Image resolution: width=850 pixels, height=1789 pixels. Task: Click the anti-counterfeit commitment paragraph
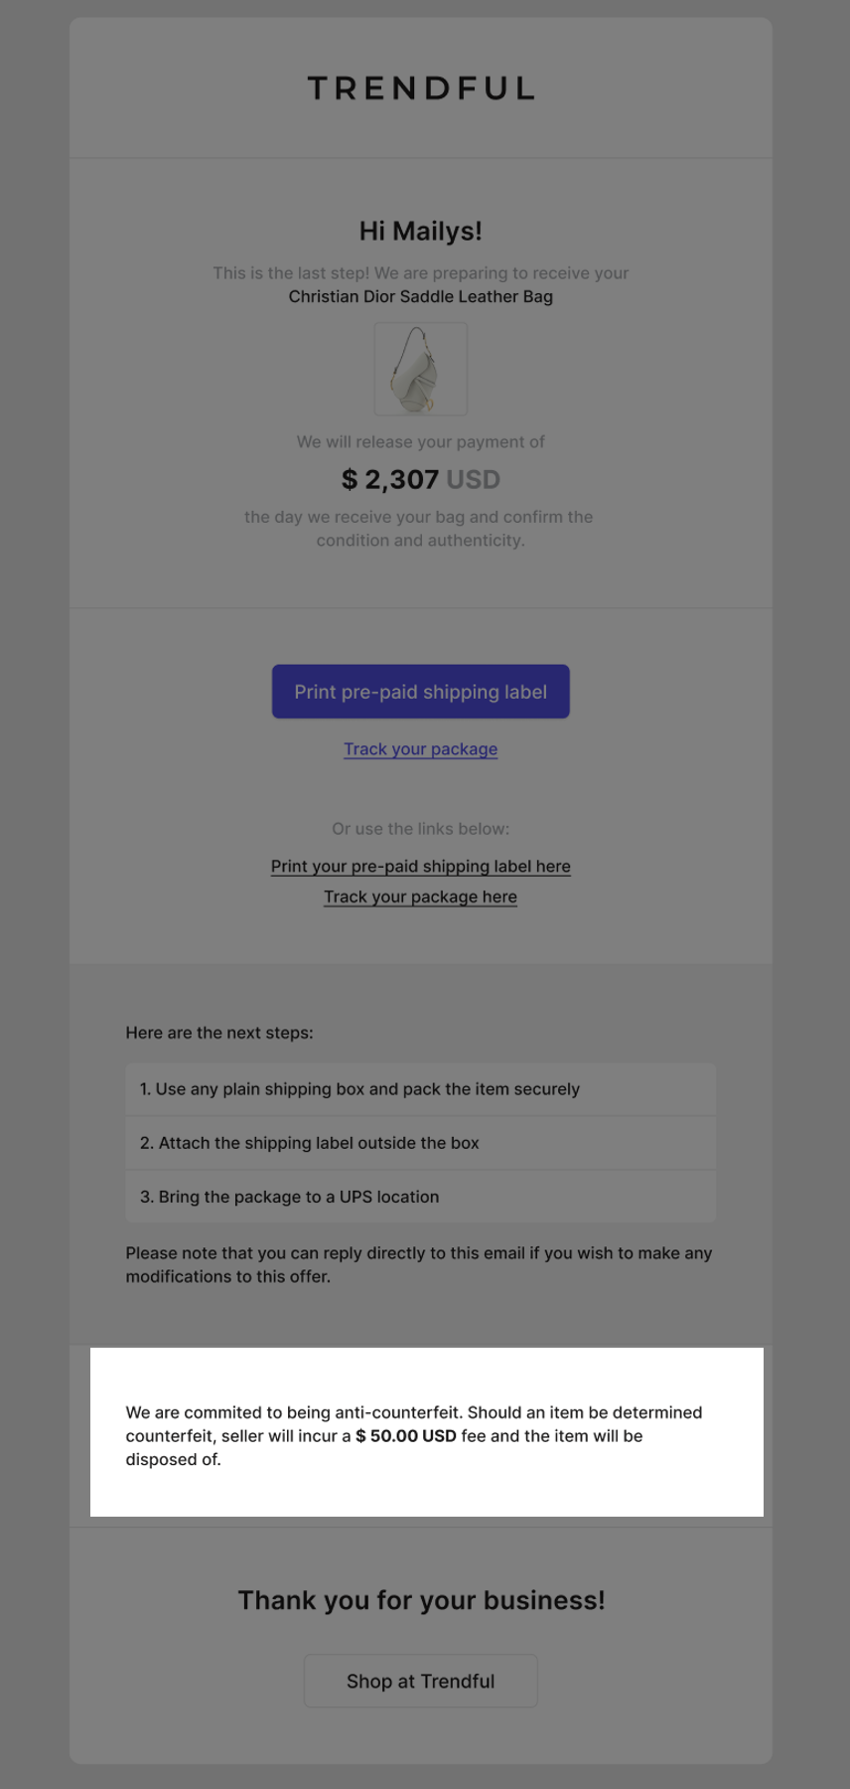click(x=414, y=1436)
